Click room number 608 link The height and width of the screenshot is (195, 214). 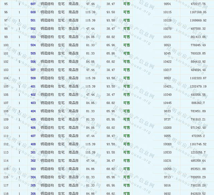tap(33, 12)
